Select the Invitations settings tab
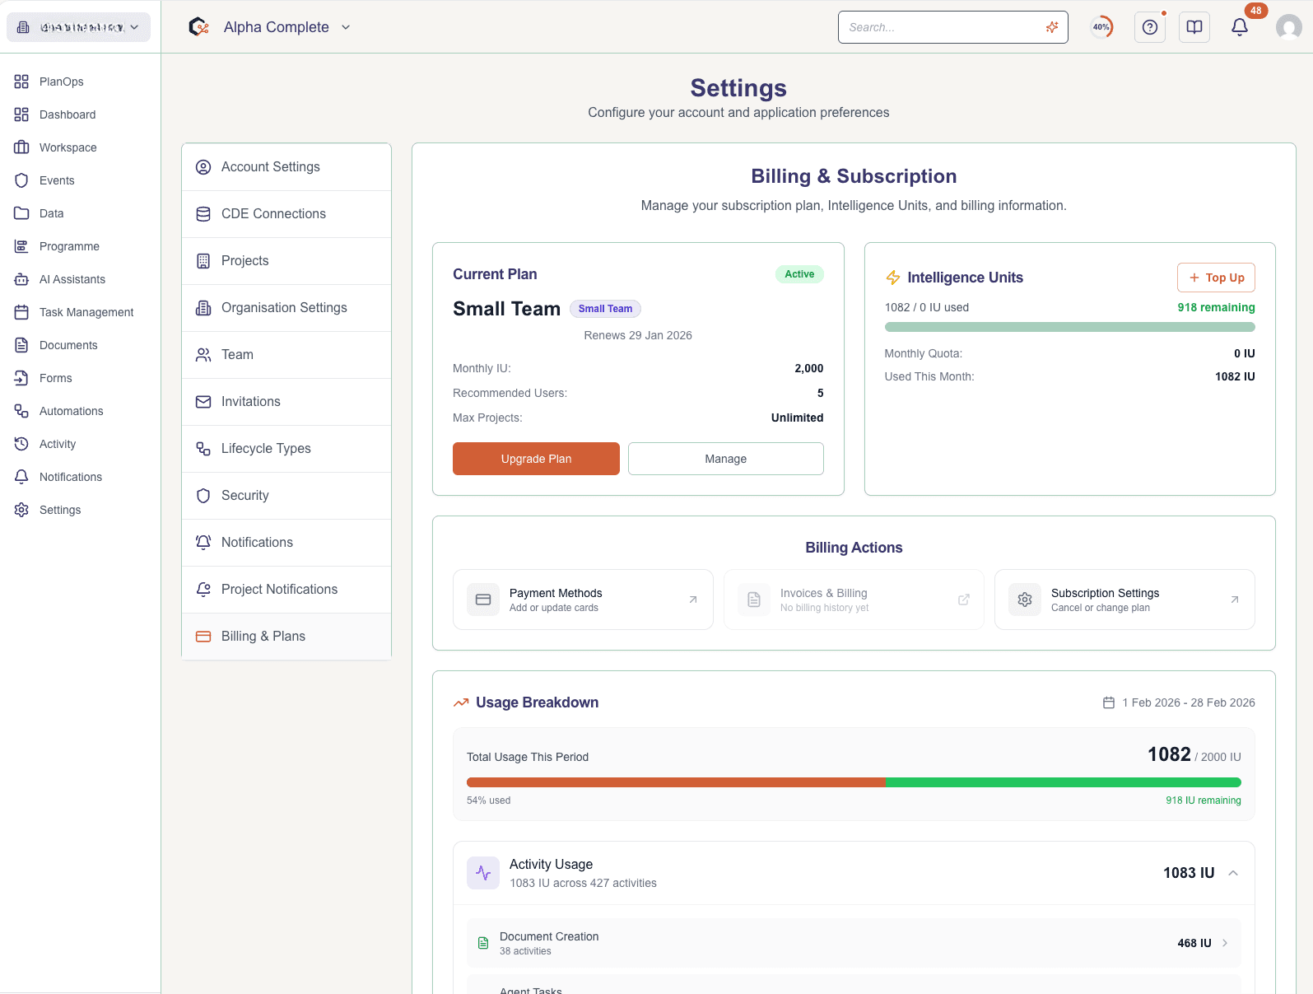Viewport: 1313px width, 994px height. [286, 402]
